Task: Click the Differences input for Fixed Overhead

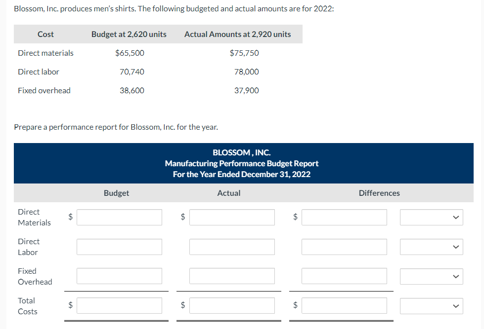Action: [344, 276]
